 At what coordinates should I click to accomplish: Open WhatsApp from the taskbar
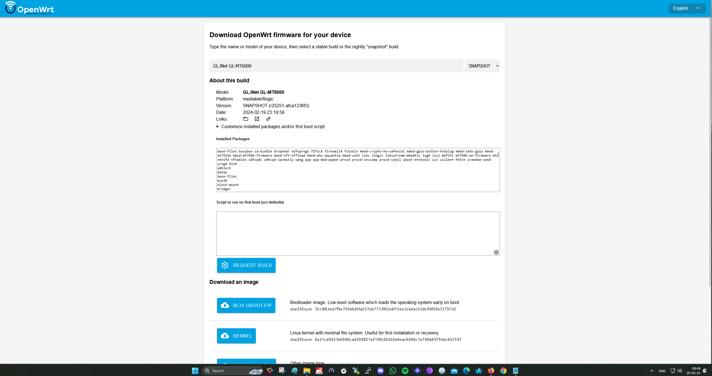[x=393, y=371]
